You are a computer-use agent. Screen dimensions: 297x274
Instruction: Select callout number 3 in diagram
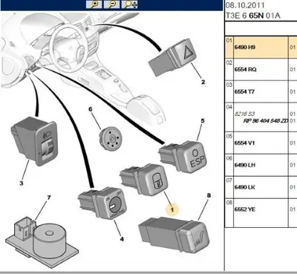[22, 183]
